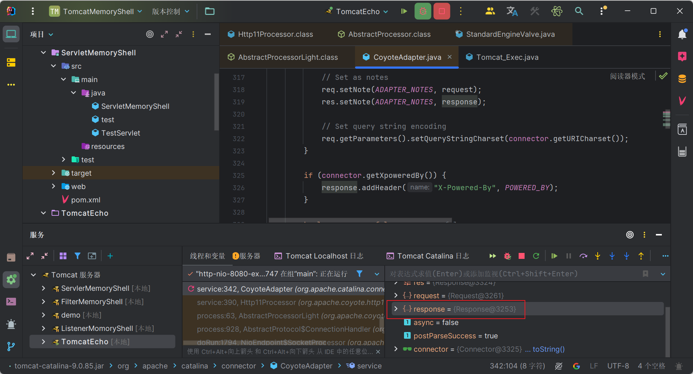
Task: Open build tools hammer icon
Action: tap(535, 12)
